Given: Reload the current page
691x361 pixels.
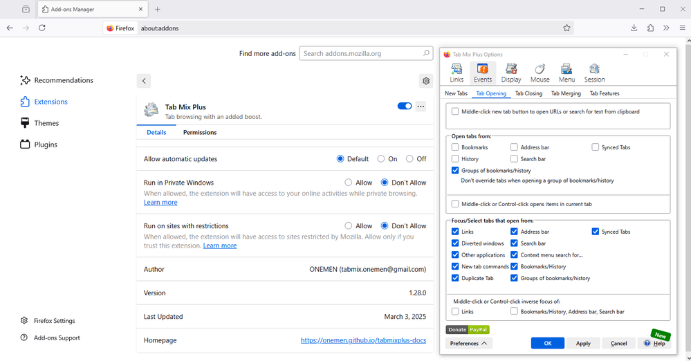Looking at the screenshot, I should (x=42, y=28).
